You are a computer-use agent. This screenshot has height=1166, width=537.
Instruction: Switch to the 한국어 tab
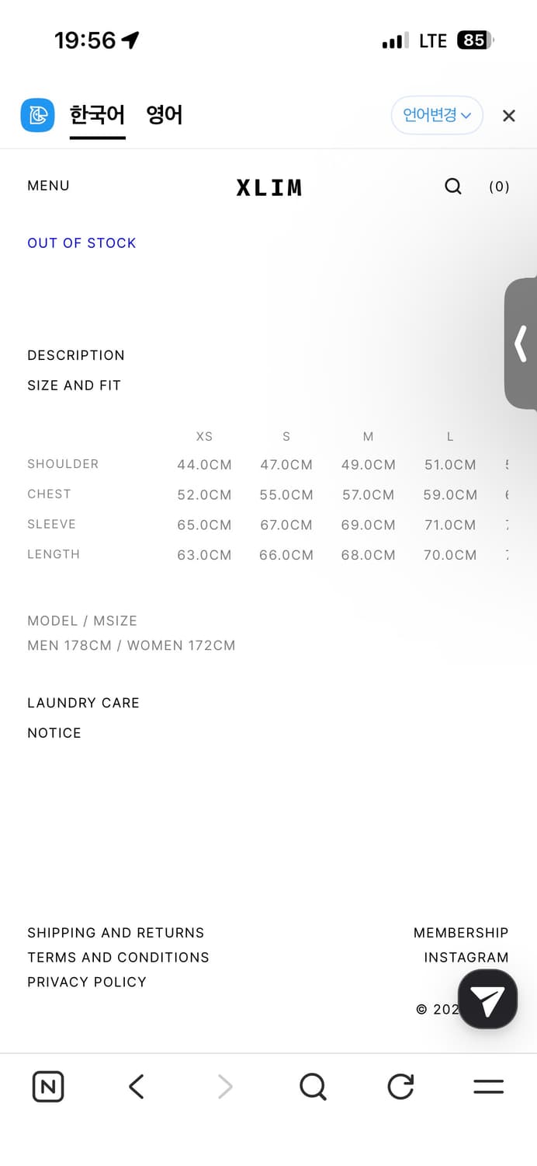tap(97, 116)
